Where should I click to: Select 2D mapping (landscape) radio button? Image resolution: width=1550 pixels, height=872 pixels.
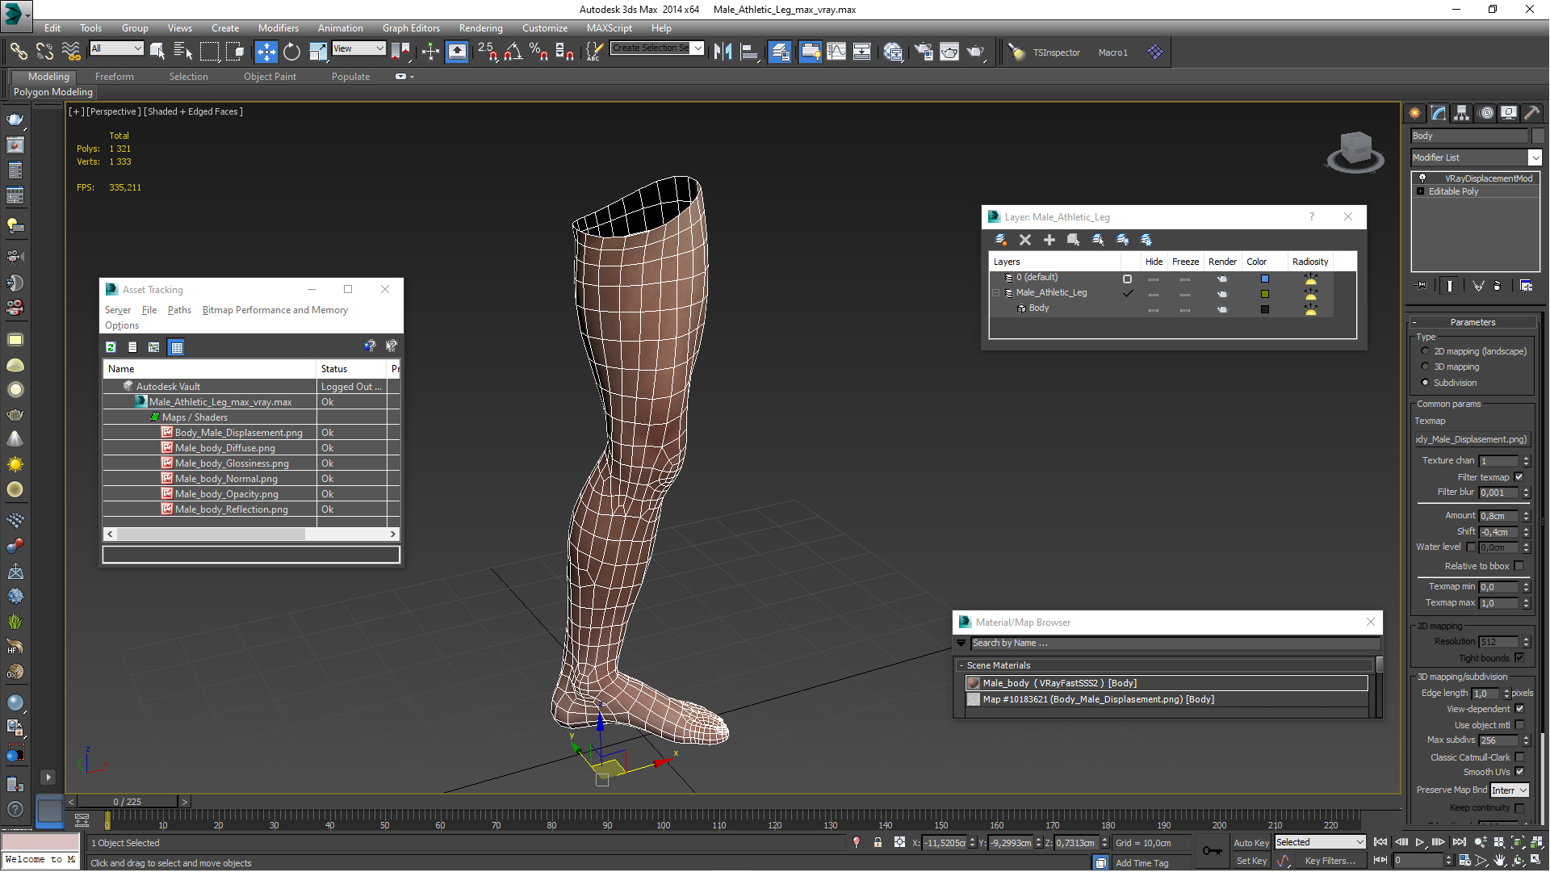[1425, 351]
